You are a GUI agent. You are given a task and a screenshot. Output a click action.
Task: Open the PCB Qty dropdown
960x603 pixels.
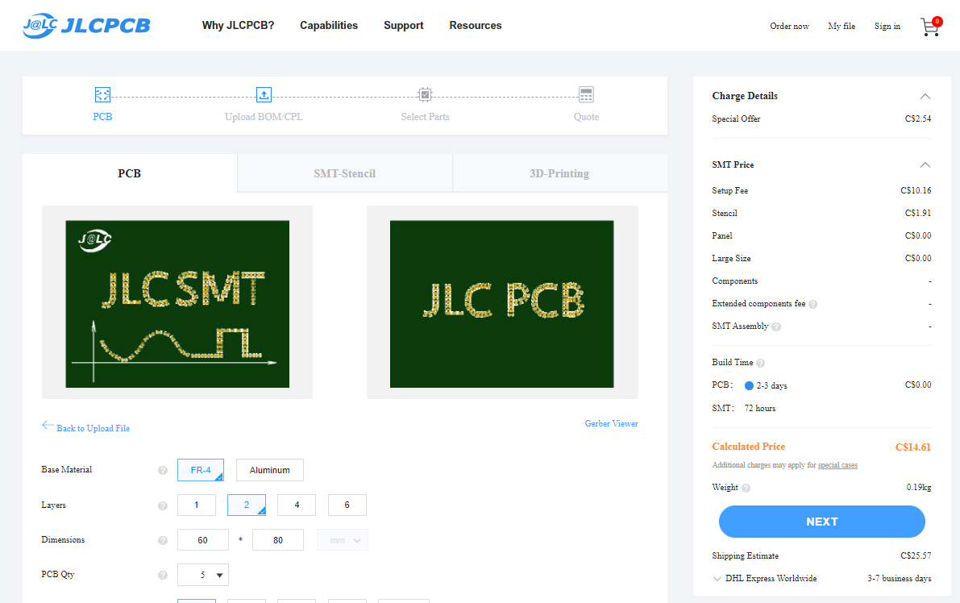coord(202,575)
